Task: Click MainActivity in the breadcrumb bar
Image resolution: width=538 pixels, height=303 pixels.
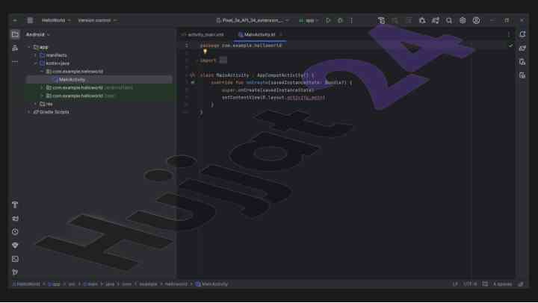Action: click(211, 284)
